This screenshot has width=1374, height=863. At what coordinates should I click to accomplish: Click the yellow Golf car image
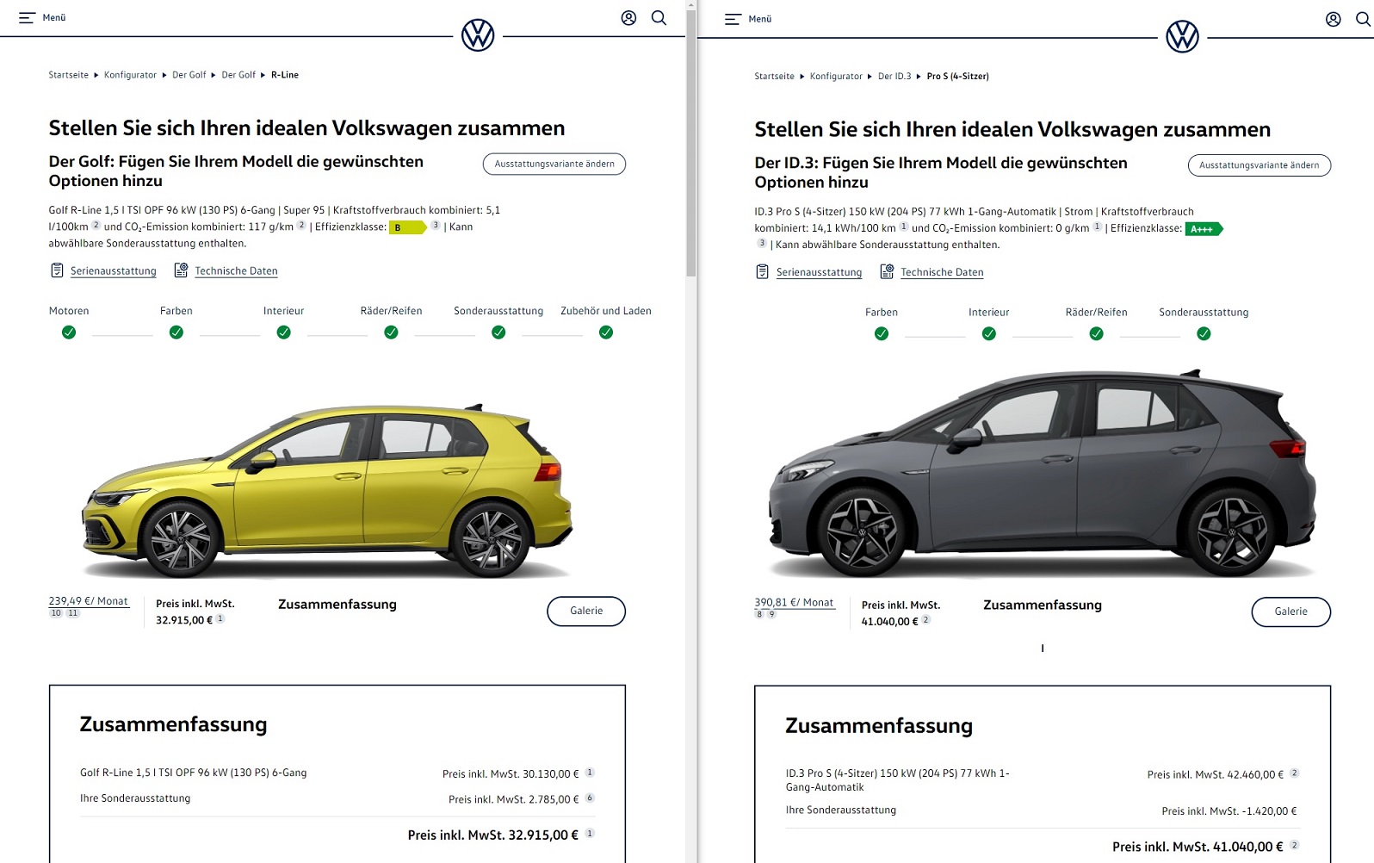(327, 489)
